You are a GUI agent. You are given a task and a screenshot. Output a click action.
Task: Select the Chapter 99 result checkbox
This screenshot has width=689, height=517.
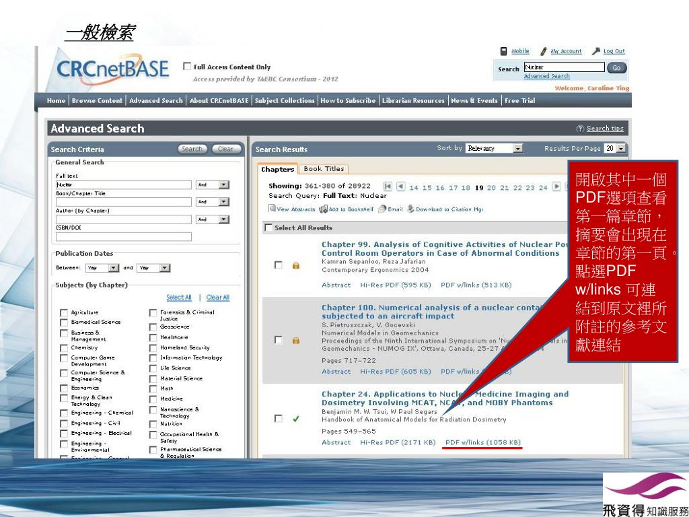[x=278, y=265]
